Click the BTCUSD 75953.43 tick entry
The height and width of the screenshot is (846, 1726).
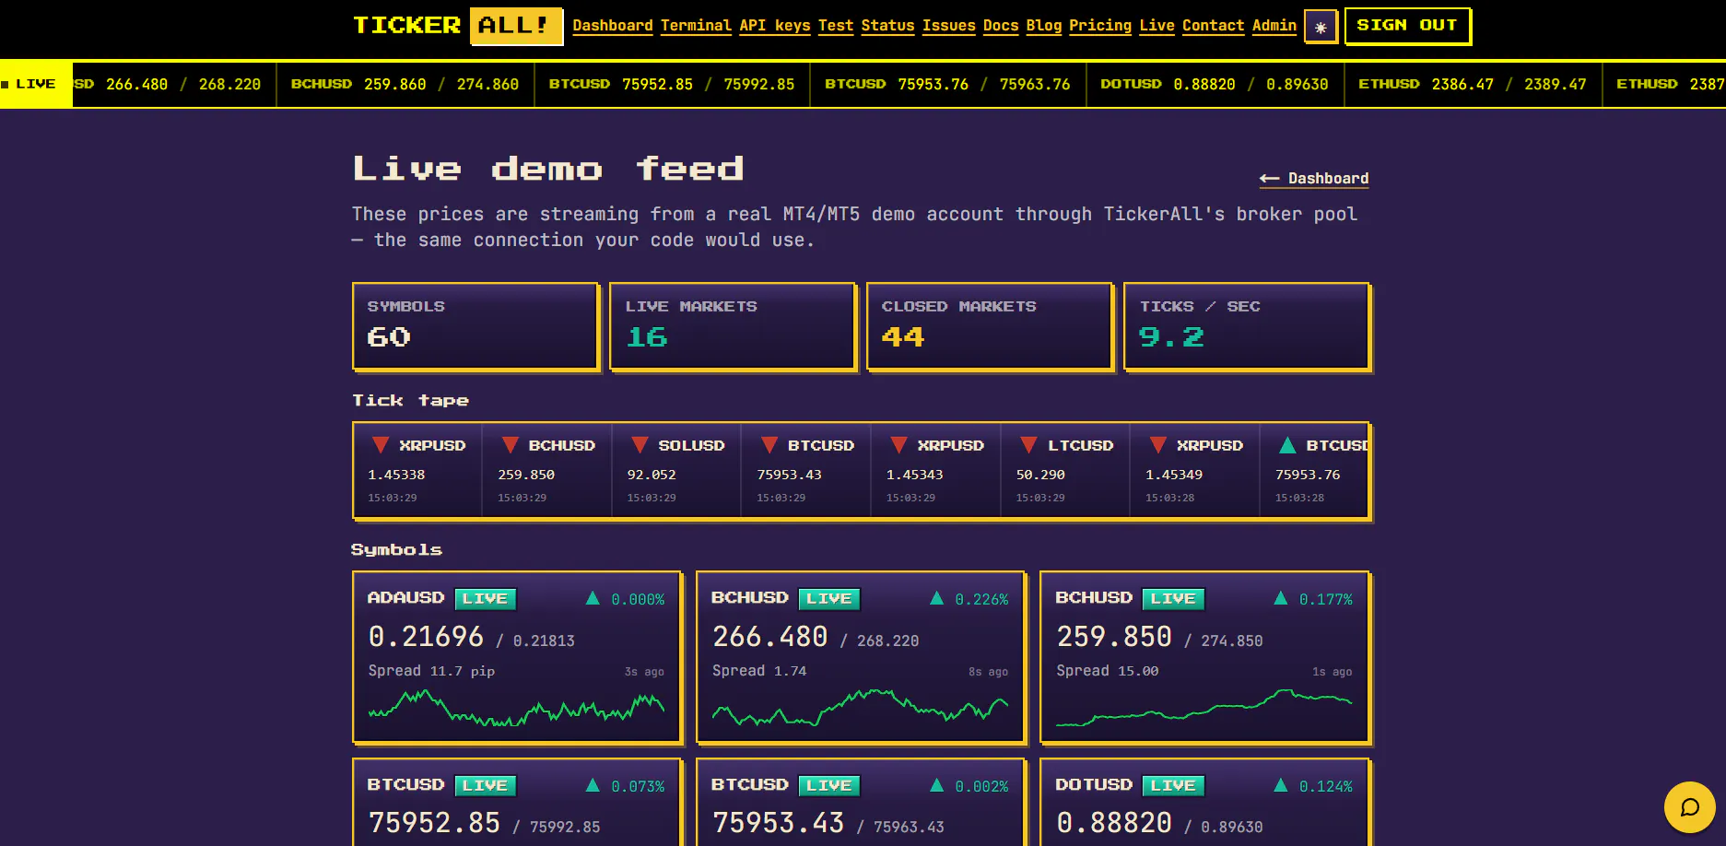(806, 471)
